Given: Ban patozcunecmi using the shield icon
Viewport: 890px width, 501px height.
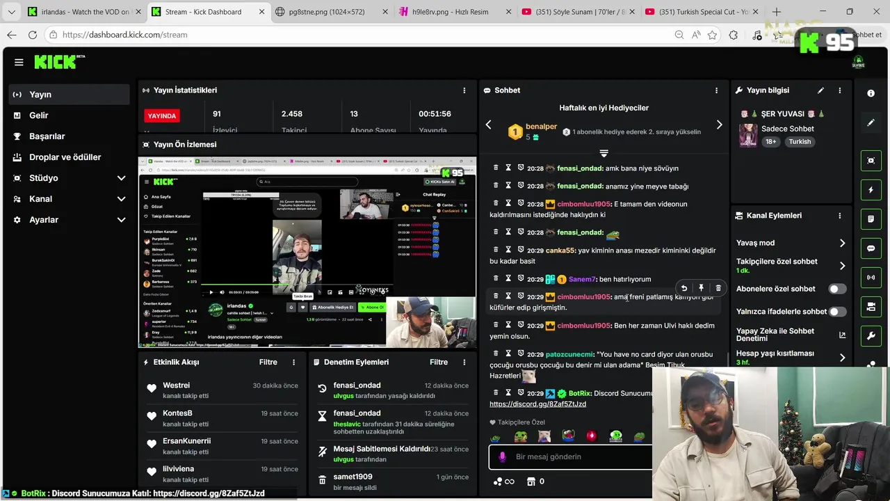Looking at the screenshot, I should (x=521, y=353).
